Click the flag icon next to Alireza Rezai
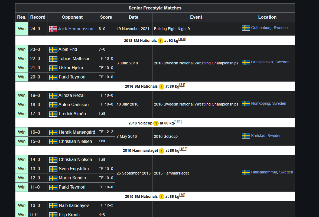Image resolution: width=319 pixels, height=217 pixels. (53, 96)
